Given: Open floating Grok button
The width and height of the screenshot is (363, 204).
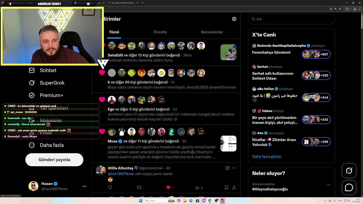Looking at the screenshot, I should point(349,171).
